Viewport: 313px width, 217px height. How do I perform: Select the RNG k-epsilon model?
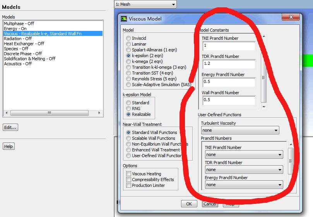pos(128,108)
